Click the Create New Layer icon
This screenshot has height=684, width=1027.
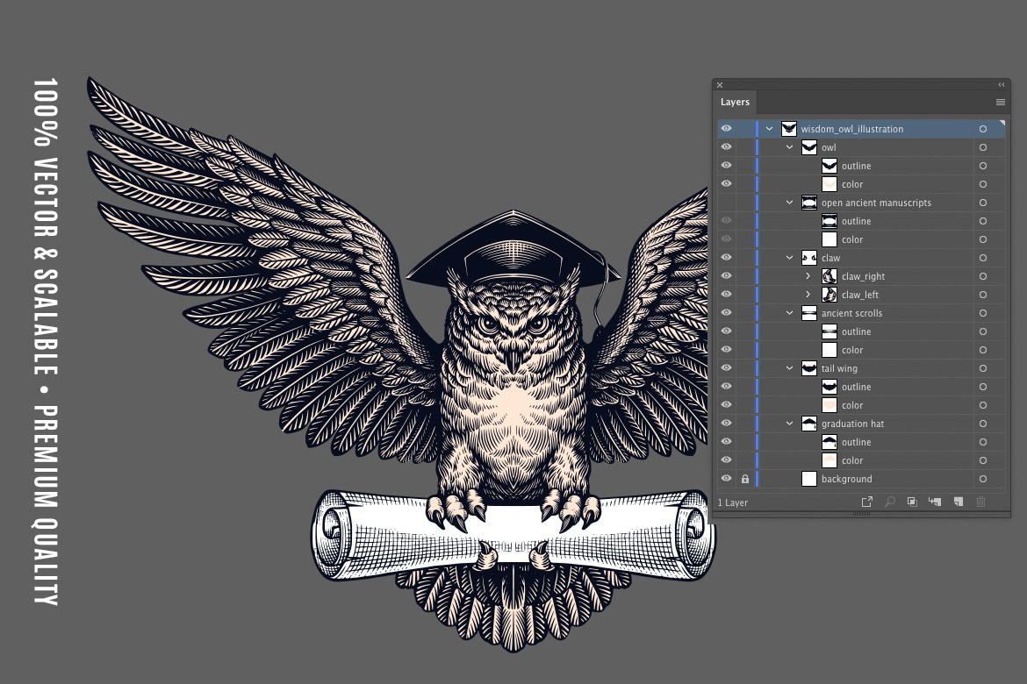pos(959,502)
